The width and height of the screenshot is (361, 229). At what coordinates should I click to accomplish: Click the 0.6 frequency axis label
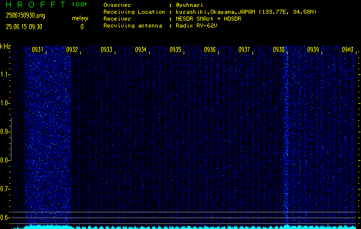coord(4,218)
